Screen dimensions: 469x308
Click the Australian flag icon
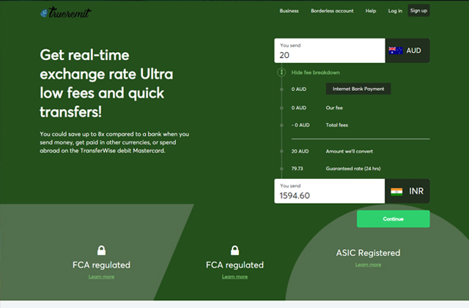point(396,51)
